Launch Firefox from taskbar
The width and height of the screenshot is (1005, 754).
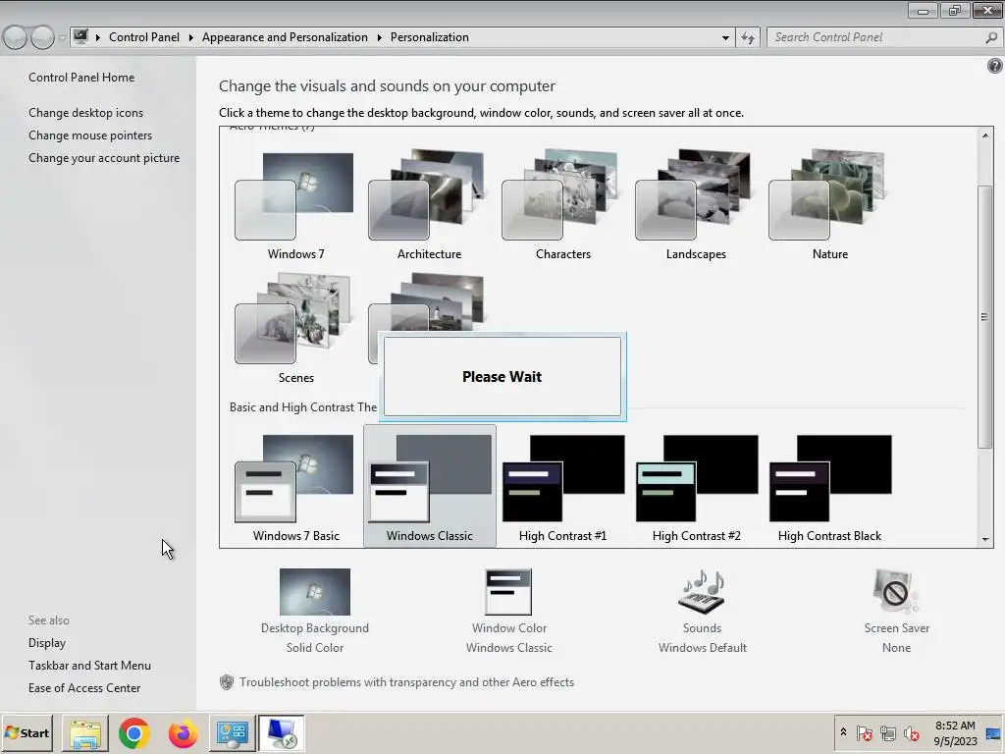pyautogui.click(x=184, y=733)
